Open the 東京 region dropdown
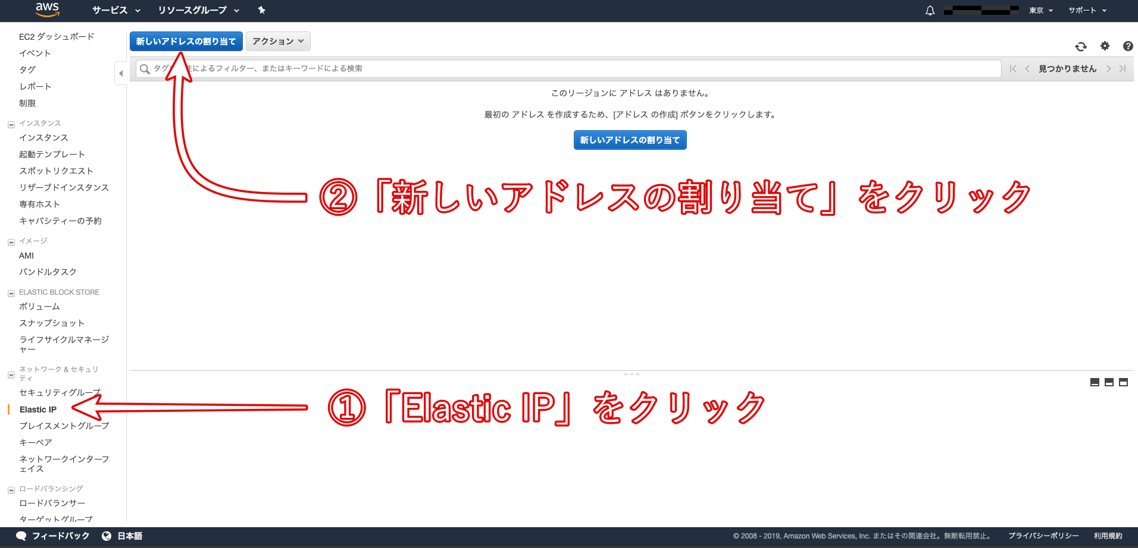Viewport: 1138px width, 548px height. [x=1041, y=10]
